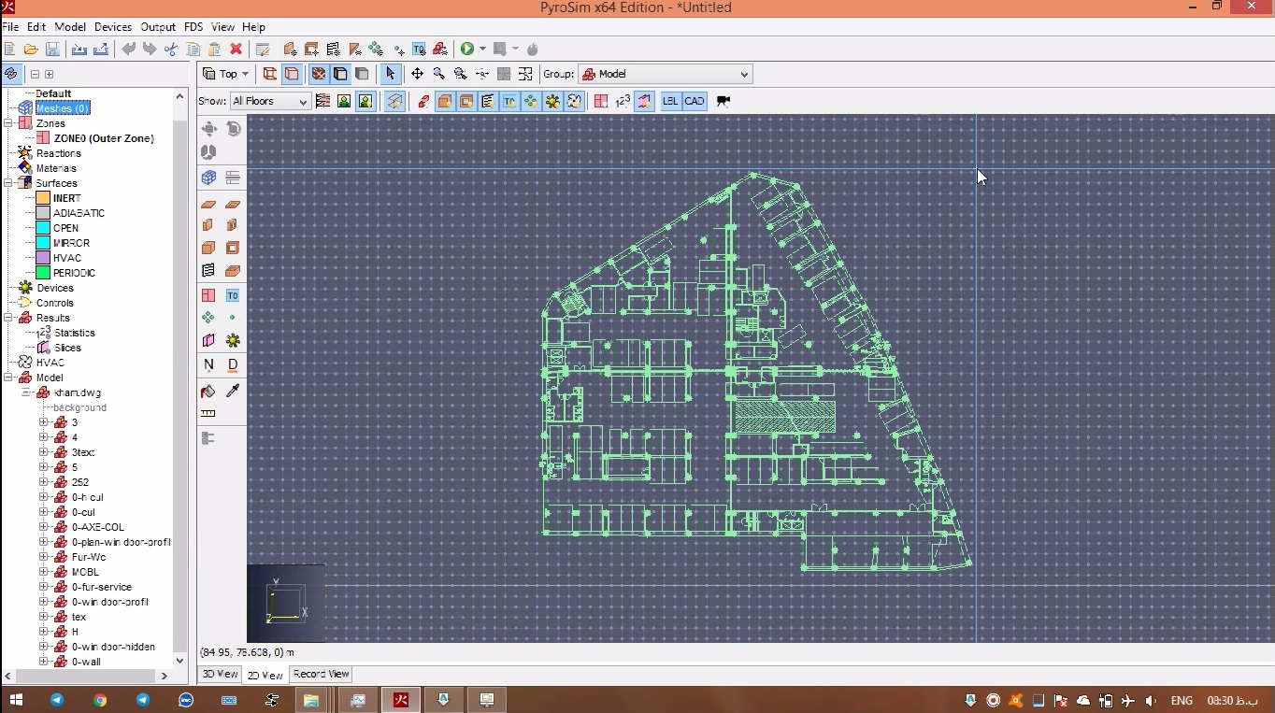
Task: Select kham.dwg in the model tree
Action: (77, 392)
